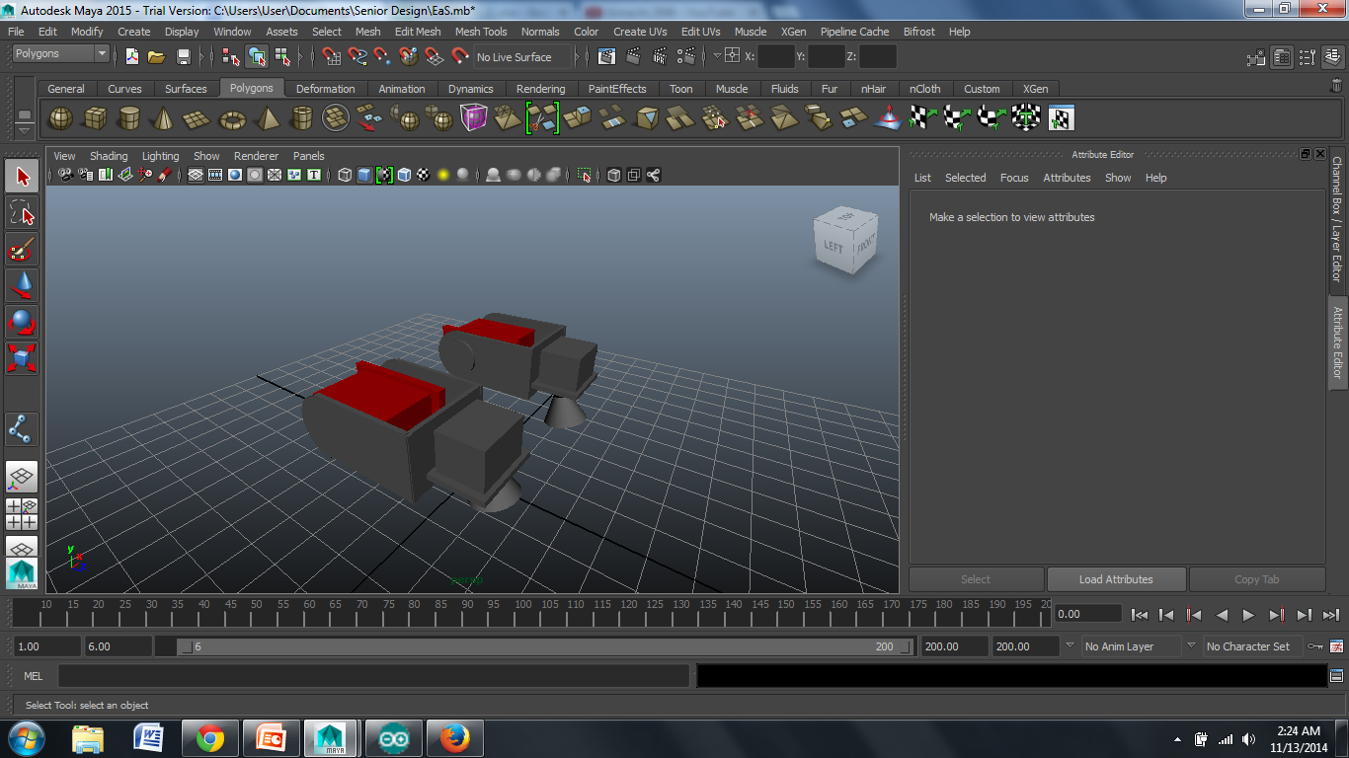This screenshot has height=758, width=1349.
Task: Pick the Paint Selection tool
Action: pos(22,249)
